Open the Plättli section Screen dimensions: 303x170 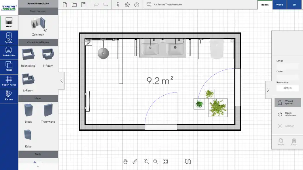[x=9, y=66]
